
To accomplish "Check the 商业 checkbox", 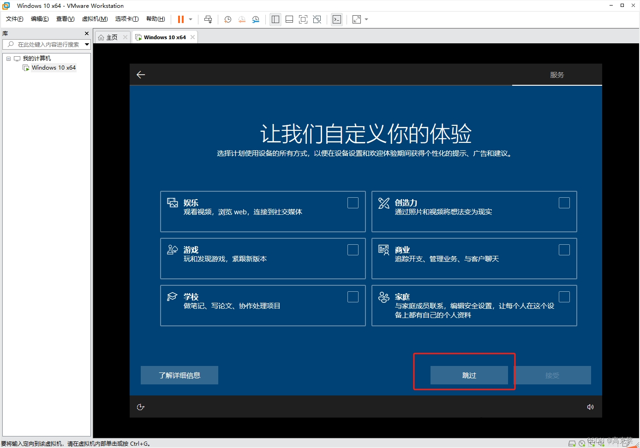I will (x=564, y=250).
